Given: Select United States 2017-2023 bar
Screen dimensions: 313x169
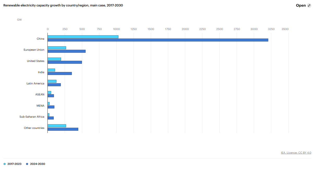Looking at the screenshot, I should [x=54, y=59].
